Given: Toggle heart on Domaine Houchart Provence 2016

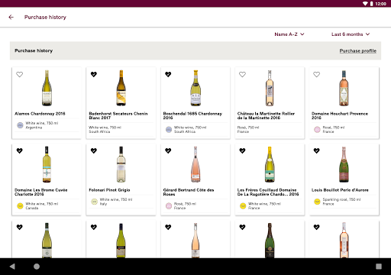Looking at the screenshot, I should pyautogui.click(x=316, y=74).
